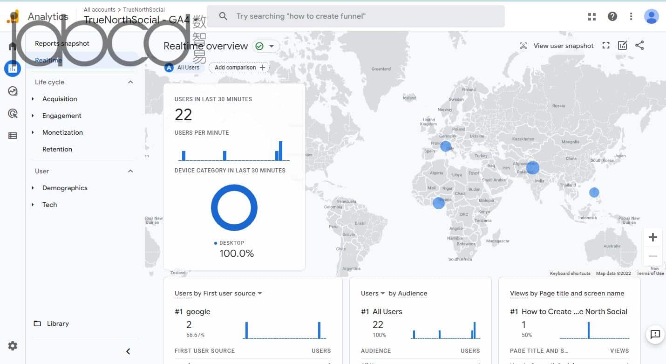
Task: Click the "VIEWS" column header
Action: coord(619,351)
